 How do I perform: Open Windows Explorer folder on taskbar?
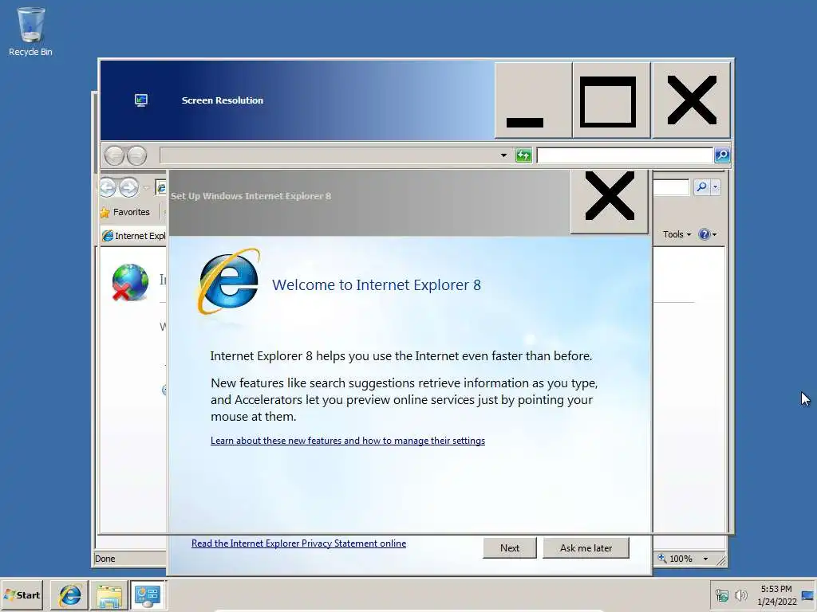click(109, 594)
